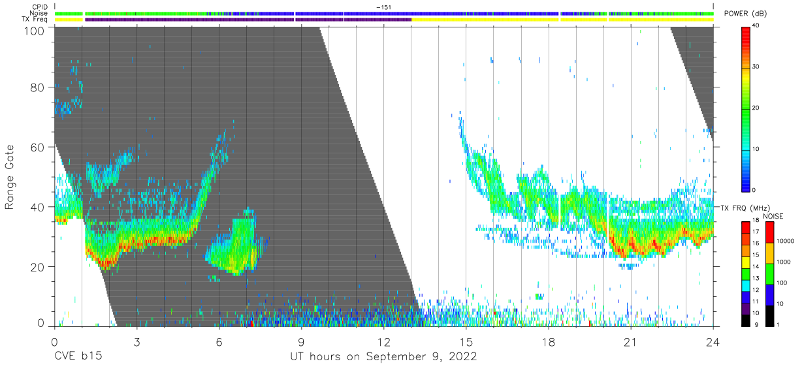
Task: Click the Range Gate y-axis title
Action: click(10, 177)
